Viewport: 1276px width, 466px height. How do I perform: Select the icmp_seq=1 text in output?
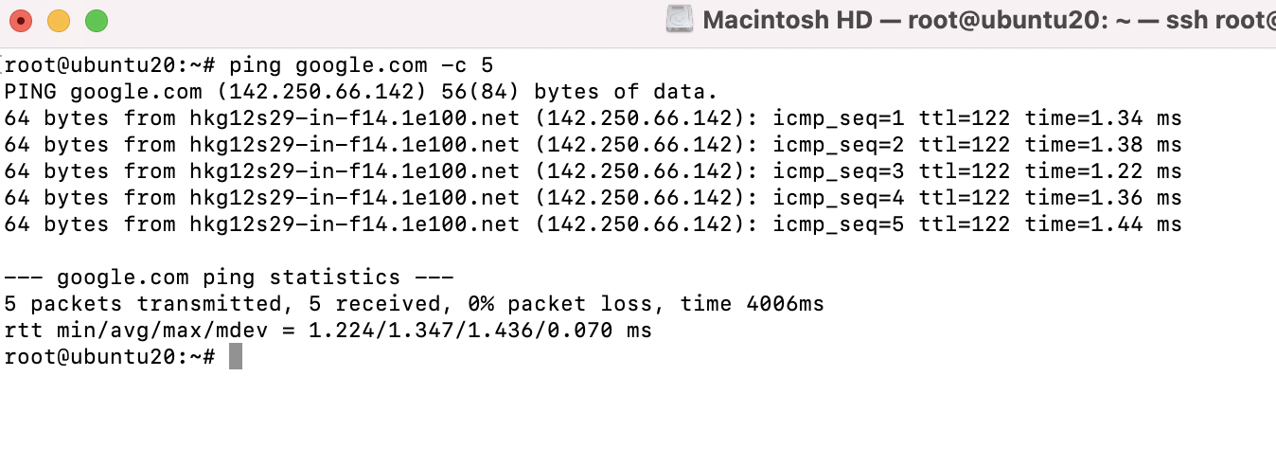coord(838,118)
